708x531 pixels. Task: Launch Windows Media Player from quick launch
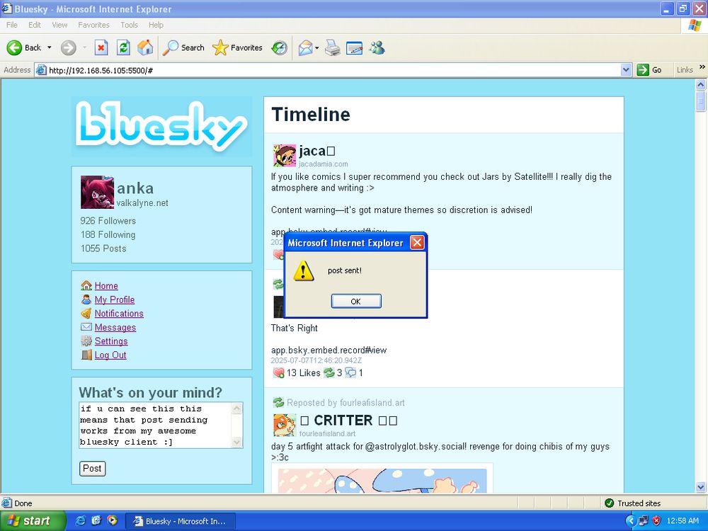point(112,520)
